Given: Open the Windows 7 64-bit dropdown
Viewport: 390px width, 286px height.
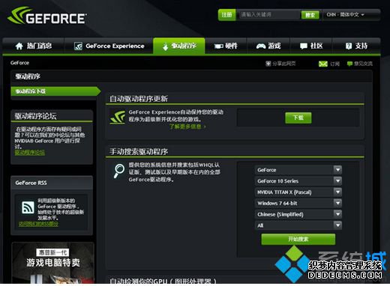Looking at the screenshot, I should coord(298,203).
